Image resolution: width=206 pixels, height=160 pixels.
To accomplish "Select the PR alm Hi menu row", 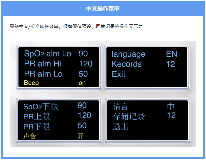I will [59, 64].
